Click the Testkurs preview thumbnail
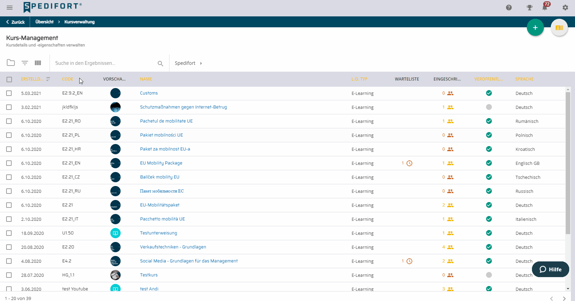575x301 pixels. pos(115,275)
